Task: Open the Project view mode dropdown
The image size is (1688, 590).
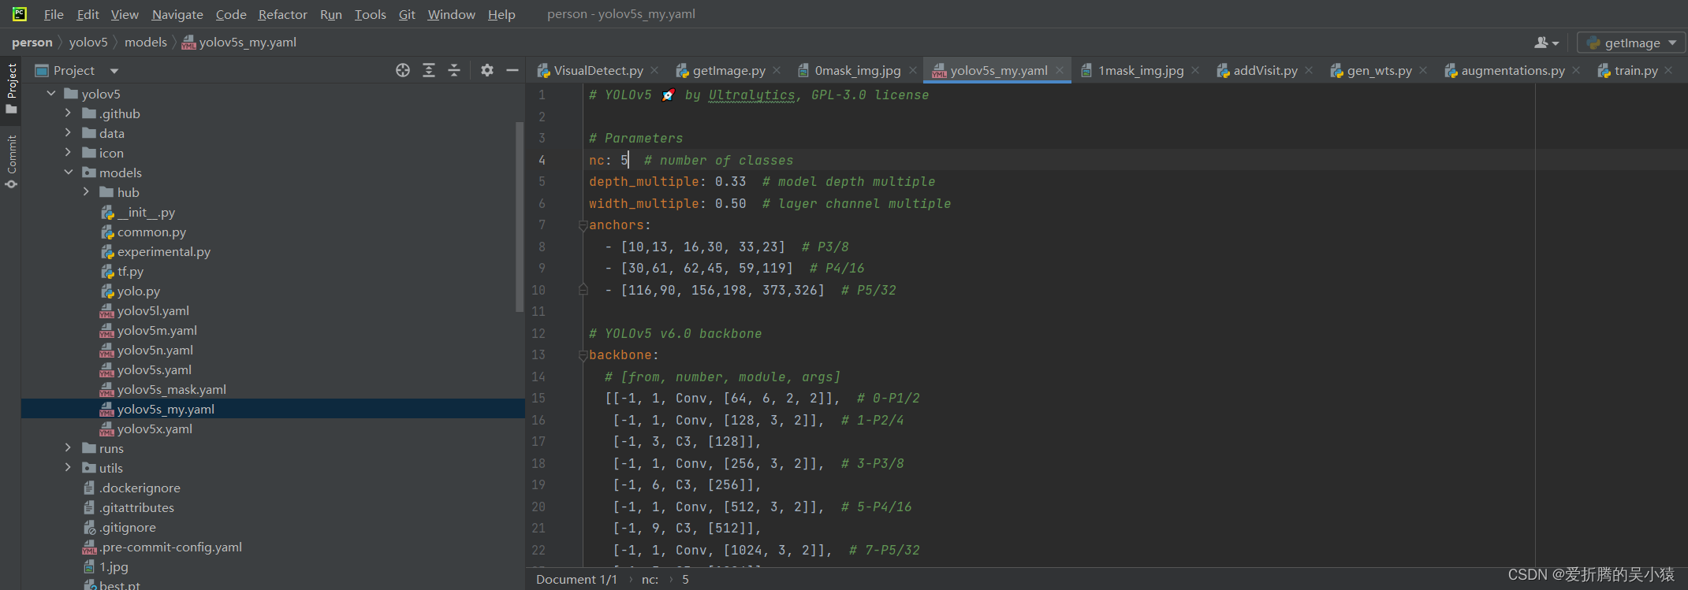Action: click(x=114, y=71)
